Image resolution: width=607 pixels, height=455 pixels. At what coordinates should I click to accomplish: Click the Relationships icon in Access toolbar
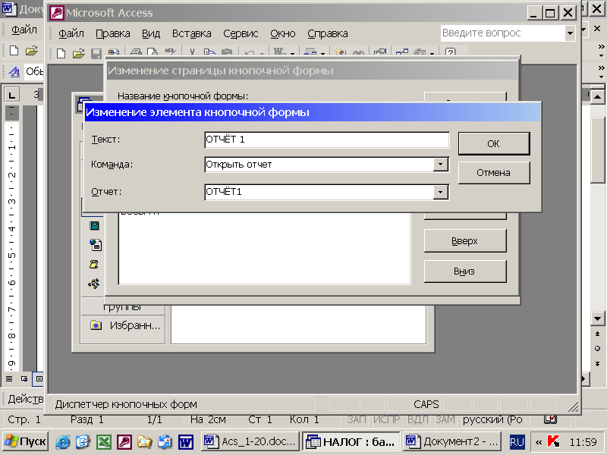click(x=402, y=52)
